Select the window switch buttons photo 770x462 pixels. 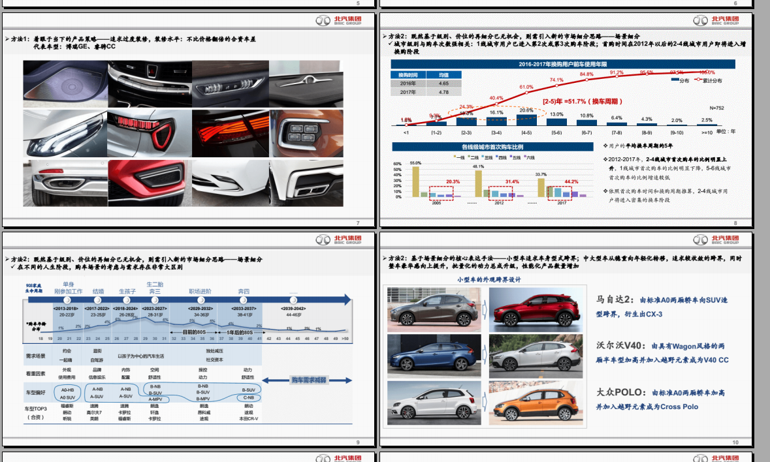231,84
